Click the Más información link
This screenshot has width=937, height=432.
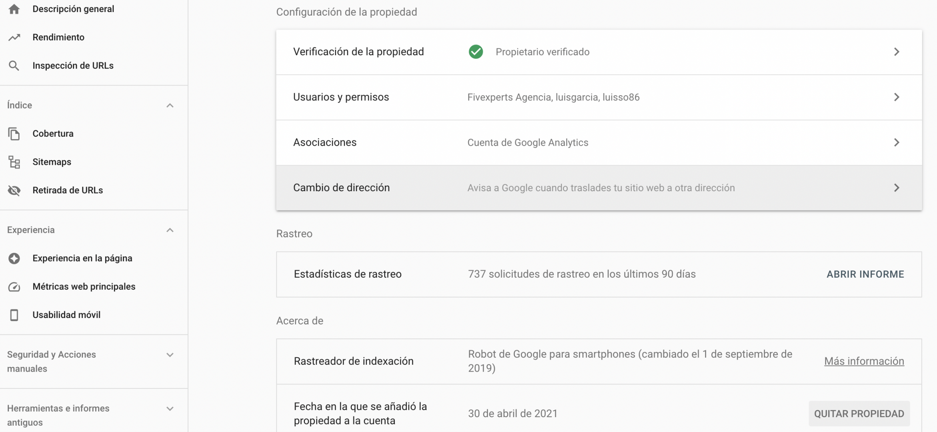(x=864, y=361)
